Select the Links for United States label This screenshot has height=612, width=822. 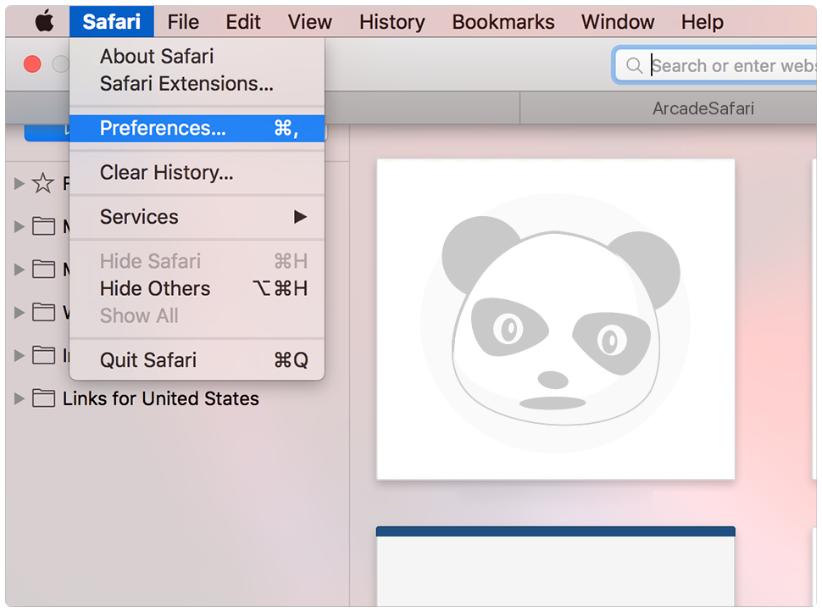pyautogui.click(x=161, y=398)
